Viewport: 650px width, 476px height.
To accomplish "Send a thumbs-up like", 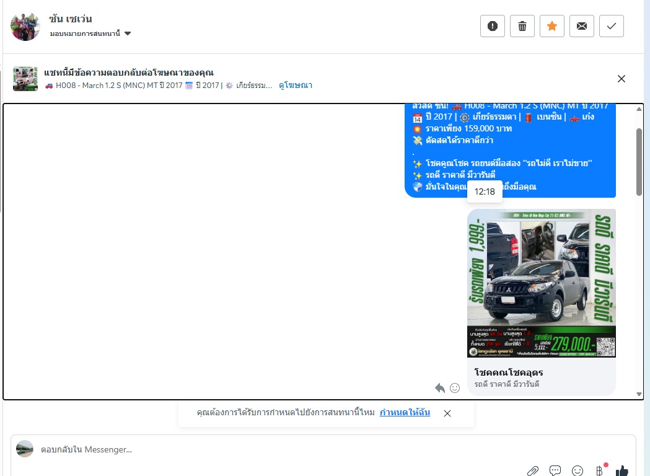I will (x=622, y=470).
